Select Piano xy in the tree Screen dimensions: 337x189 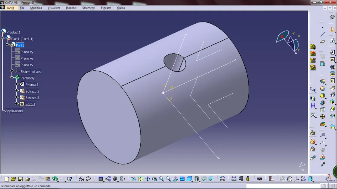27,52
